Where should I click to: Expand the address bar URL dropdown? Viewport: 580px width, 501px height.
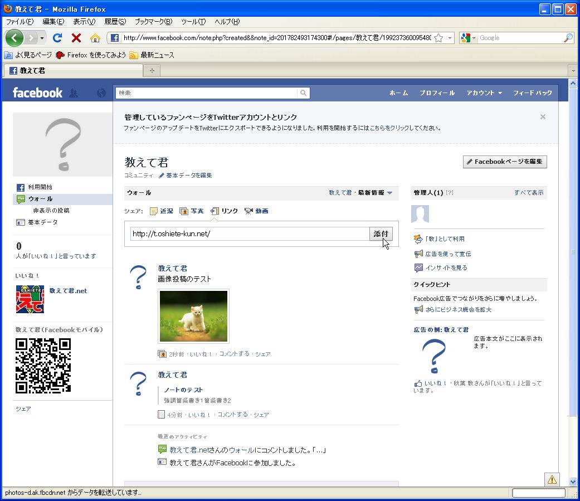(450, 38)
